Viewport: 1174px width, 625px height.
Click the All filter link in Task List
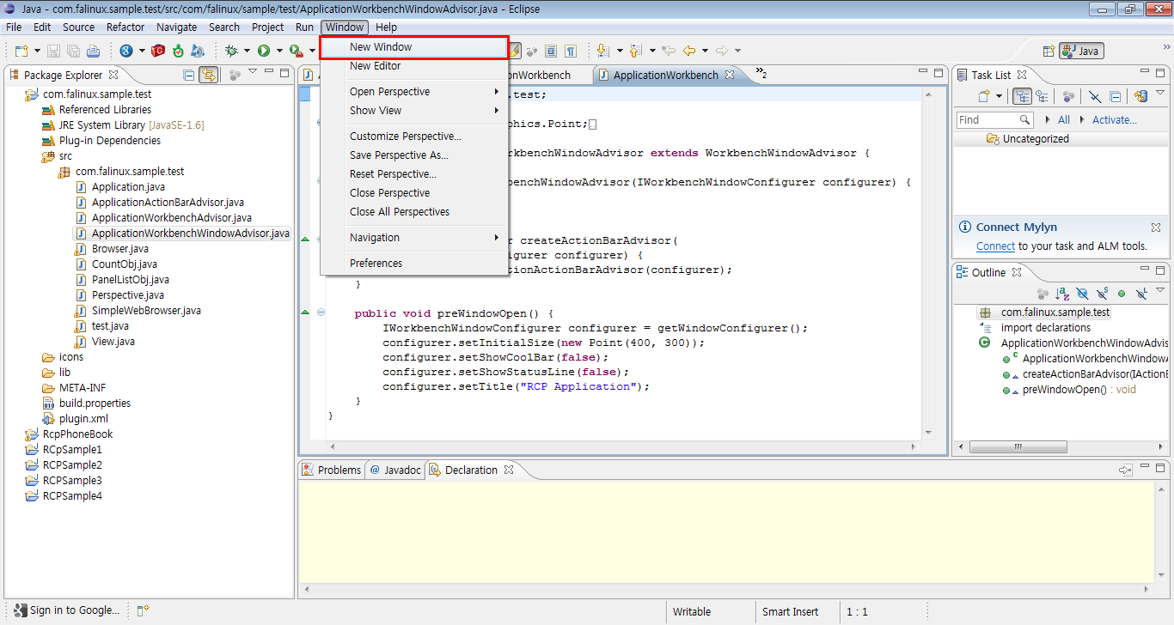[1064, 120]
